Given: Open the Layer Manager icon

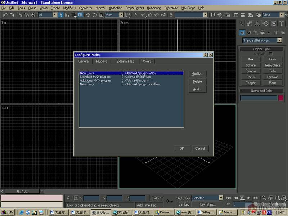Looking at the screenshot, I should pyautogui.click(x=228, y=15).
